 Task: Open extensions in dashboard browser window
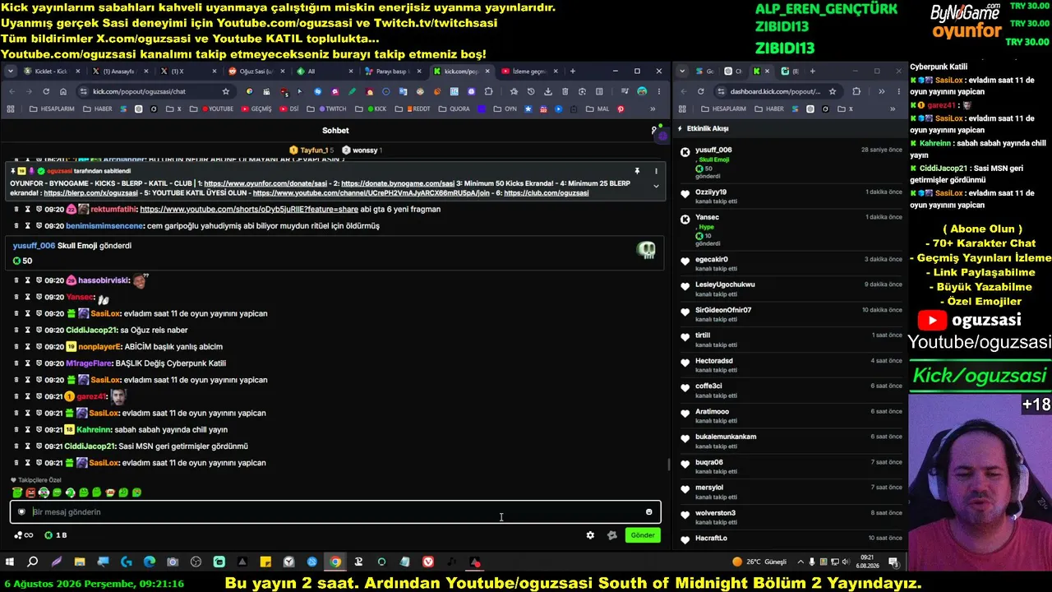[856, 91]
